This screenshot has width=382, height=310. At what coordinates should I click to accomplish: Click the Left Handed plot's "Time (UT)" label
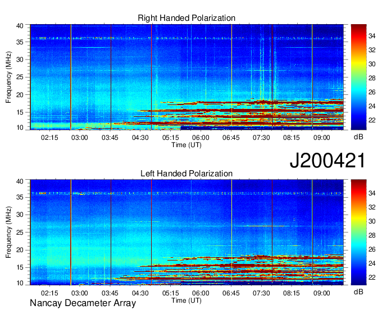coord(187,300)
